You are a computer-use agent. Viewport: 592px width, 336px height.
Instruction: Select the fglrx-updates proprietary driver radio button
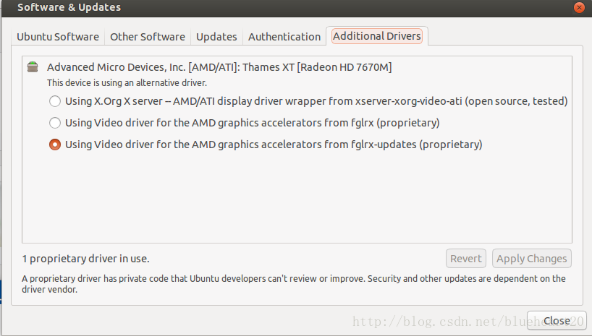pyautogui.click(x=55, y=145)
